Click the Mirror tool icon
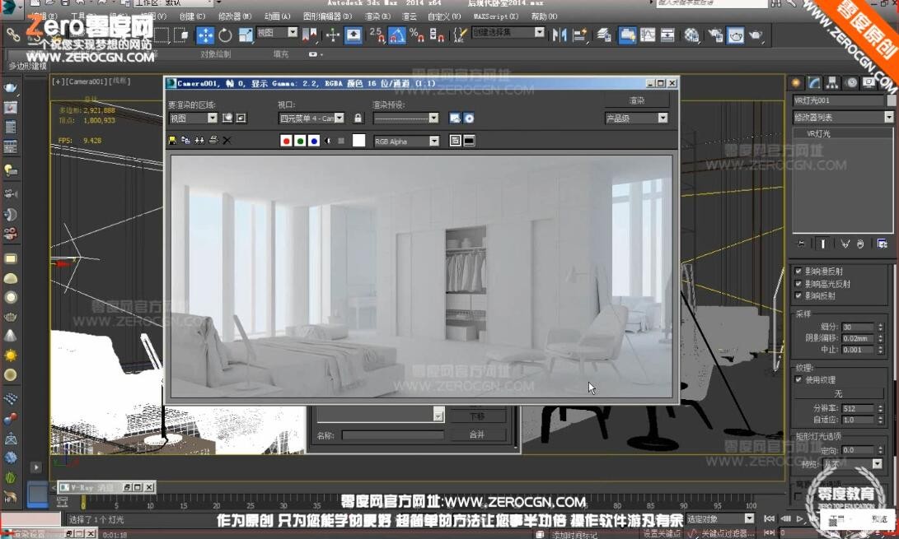 click(x=559, y=35)
